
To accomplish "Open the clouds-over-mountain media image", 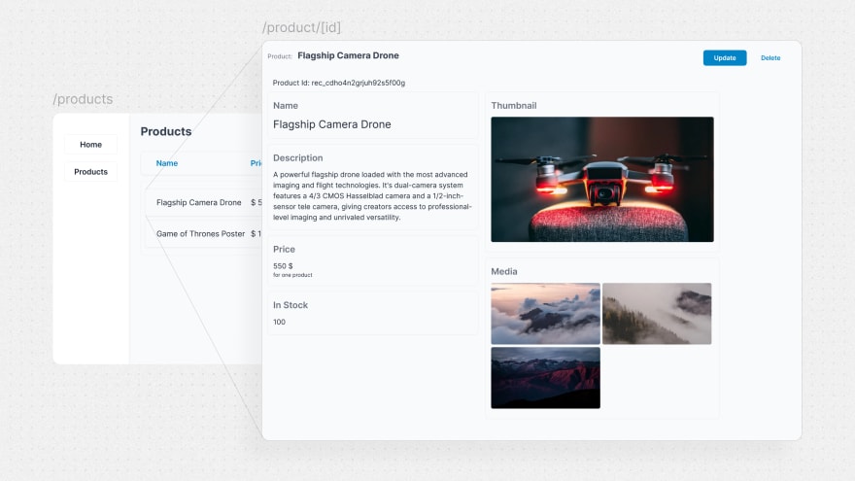I will [545, 314].
